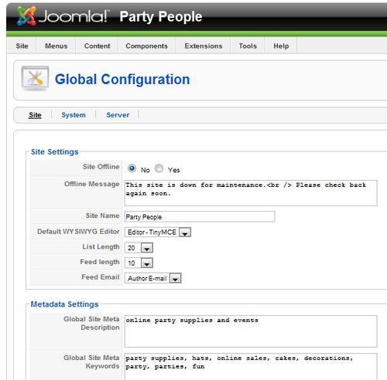The image size is (387, 380).
Task: Switch to the Server configuration tab
Action: (x=118, y=115)
